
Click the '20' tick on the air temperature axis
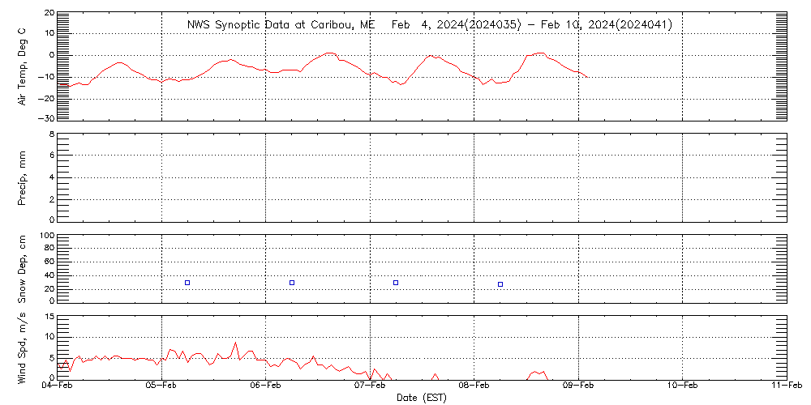coord(49,12)
